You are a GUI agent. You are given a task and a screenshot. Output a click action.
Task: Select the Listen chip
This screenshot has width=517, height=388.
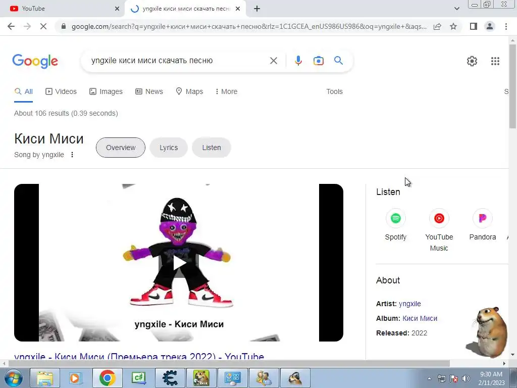212,148
